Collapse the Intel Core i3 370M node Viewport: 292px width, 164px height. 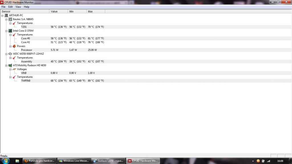pos(6,31)
